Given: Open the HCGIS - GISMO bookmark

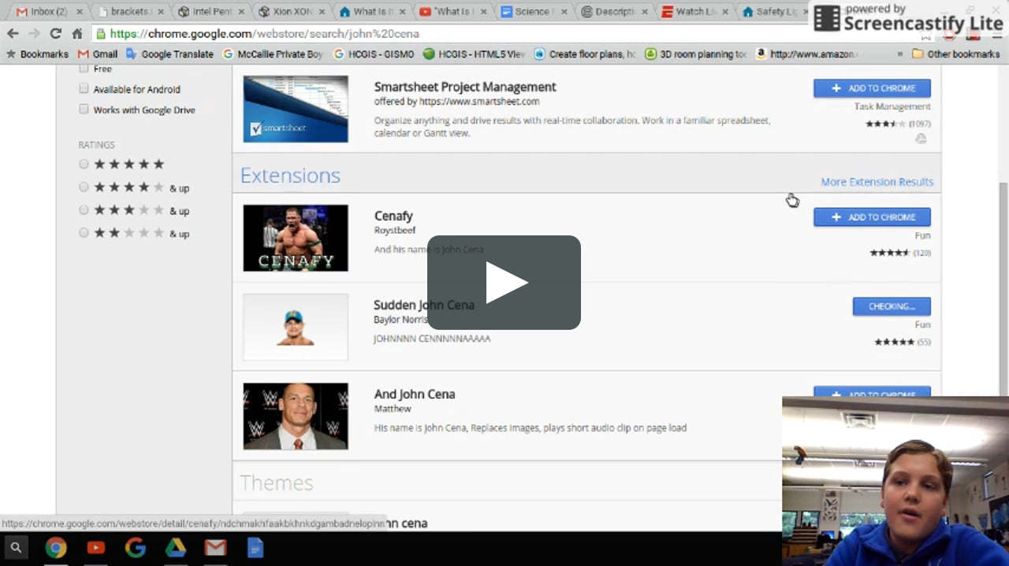Looking at the screenshot, I should click(x=374, y=54).
